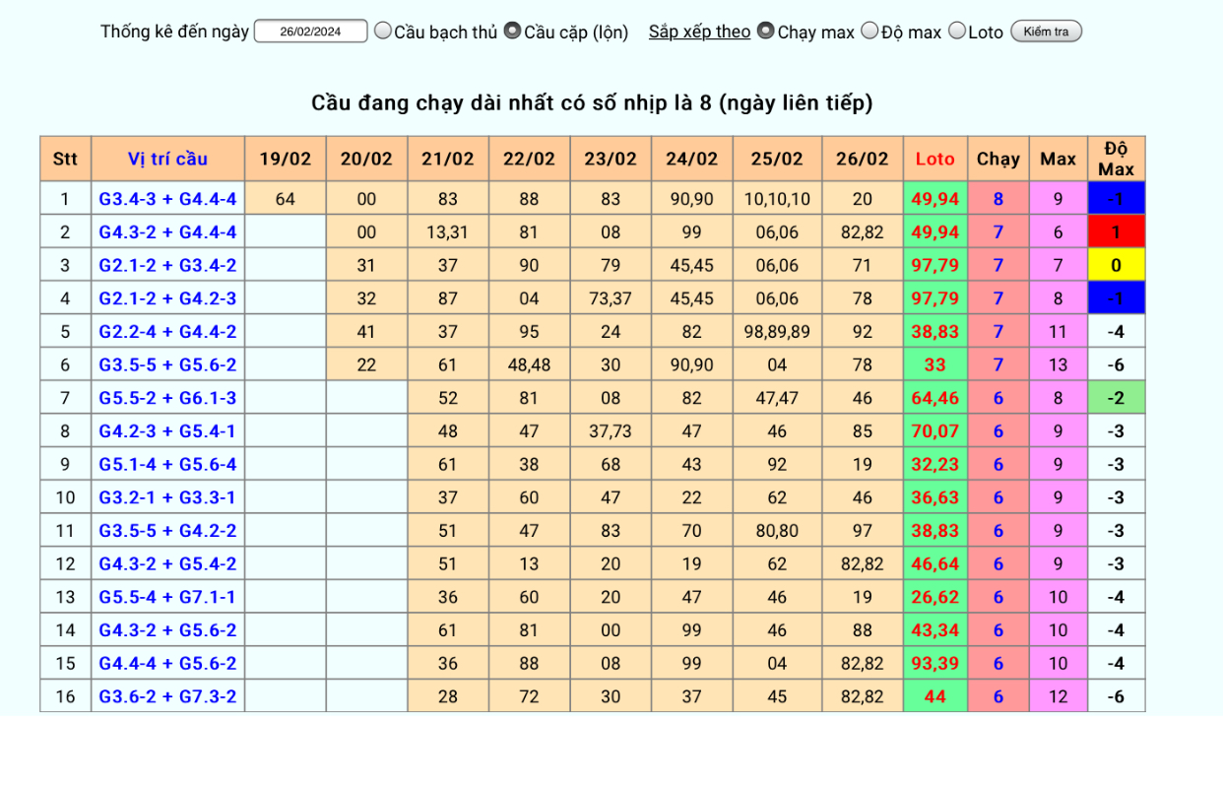Select G2.2-4 + G4.4-2 position link

tap(167, 332)
